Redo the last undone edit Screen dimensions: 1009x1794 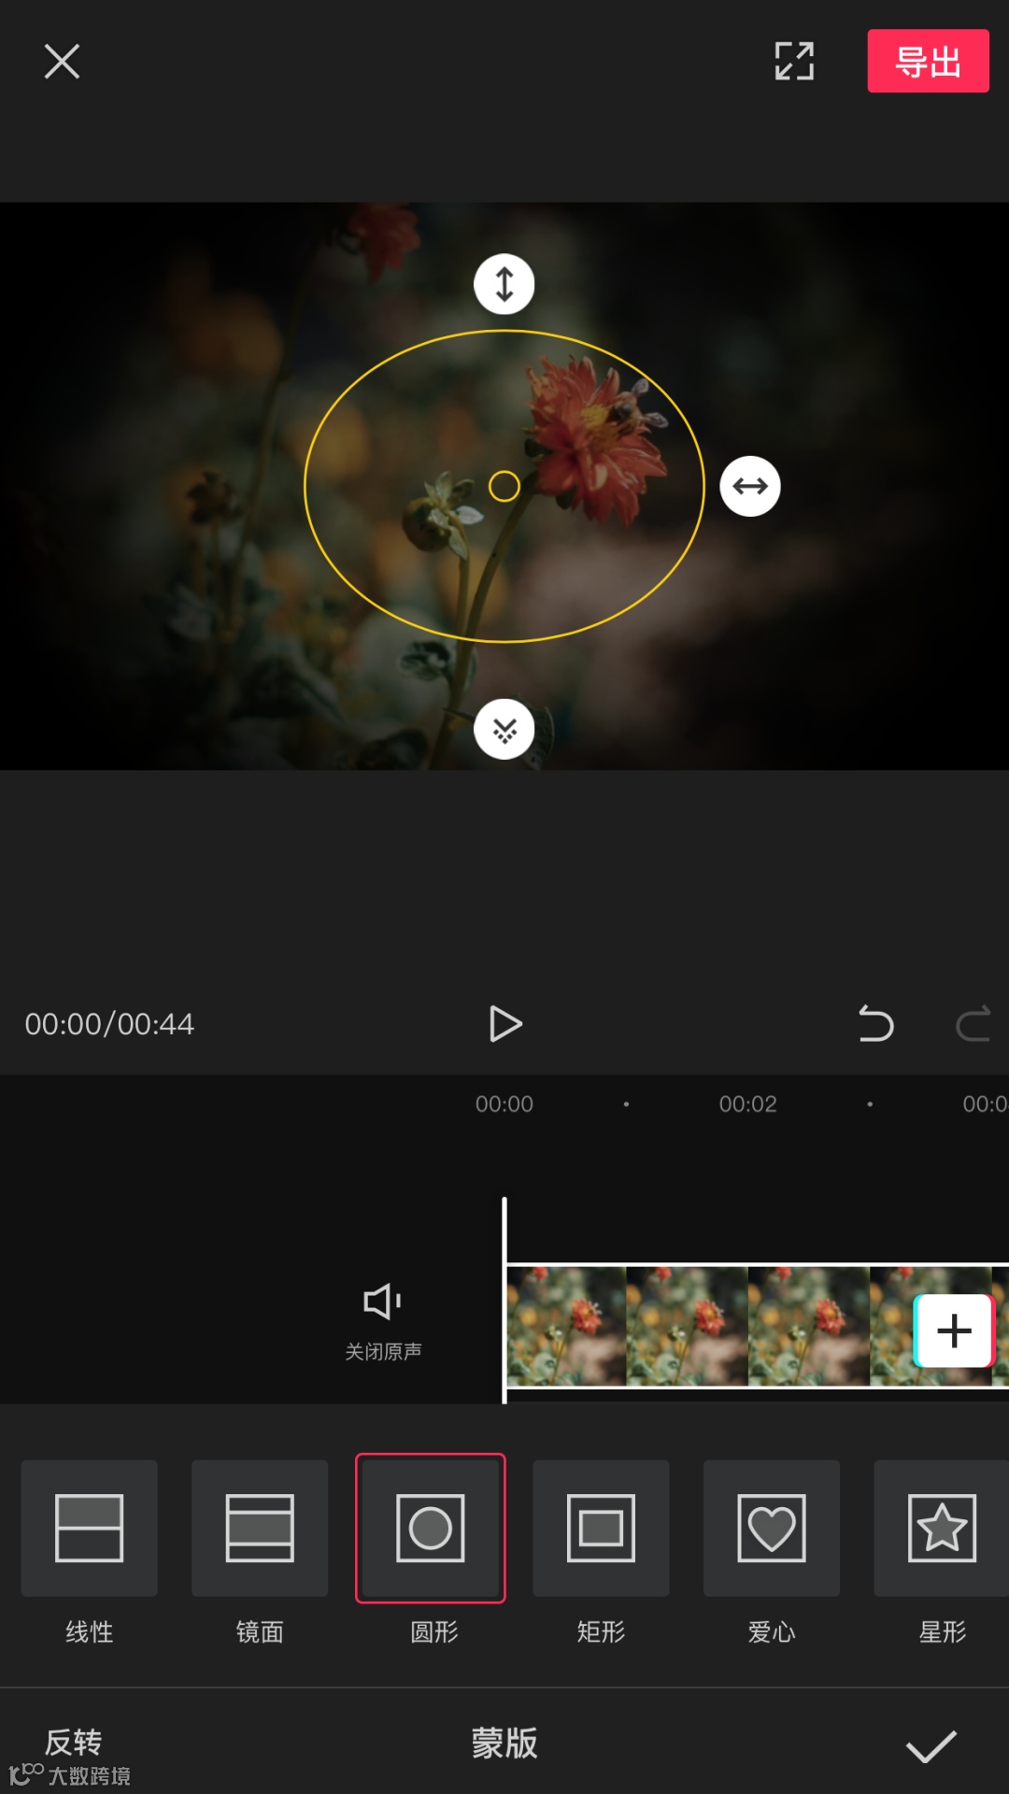click(973, 1024)
